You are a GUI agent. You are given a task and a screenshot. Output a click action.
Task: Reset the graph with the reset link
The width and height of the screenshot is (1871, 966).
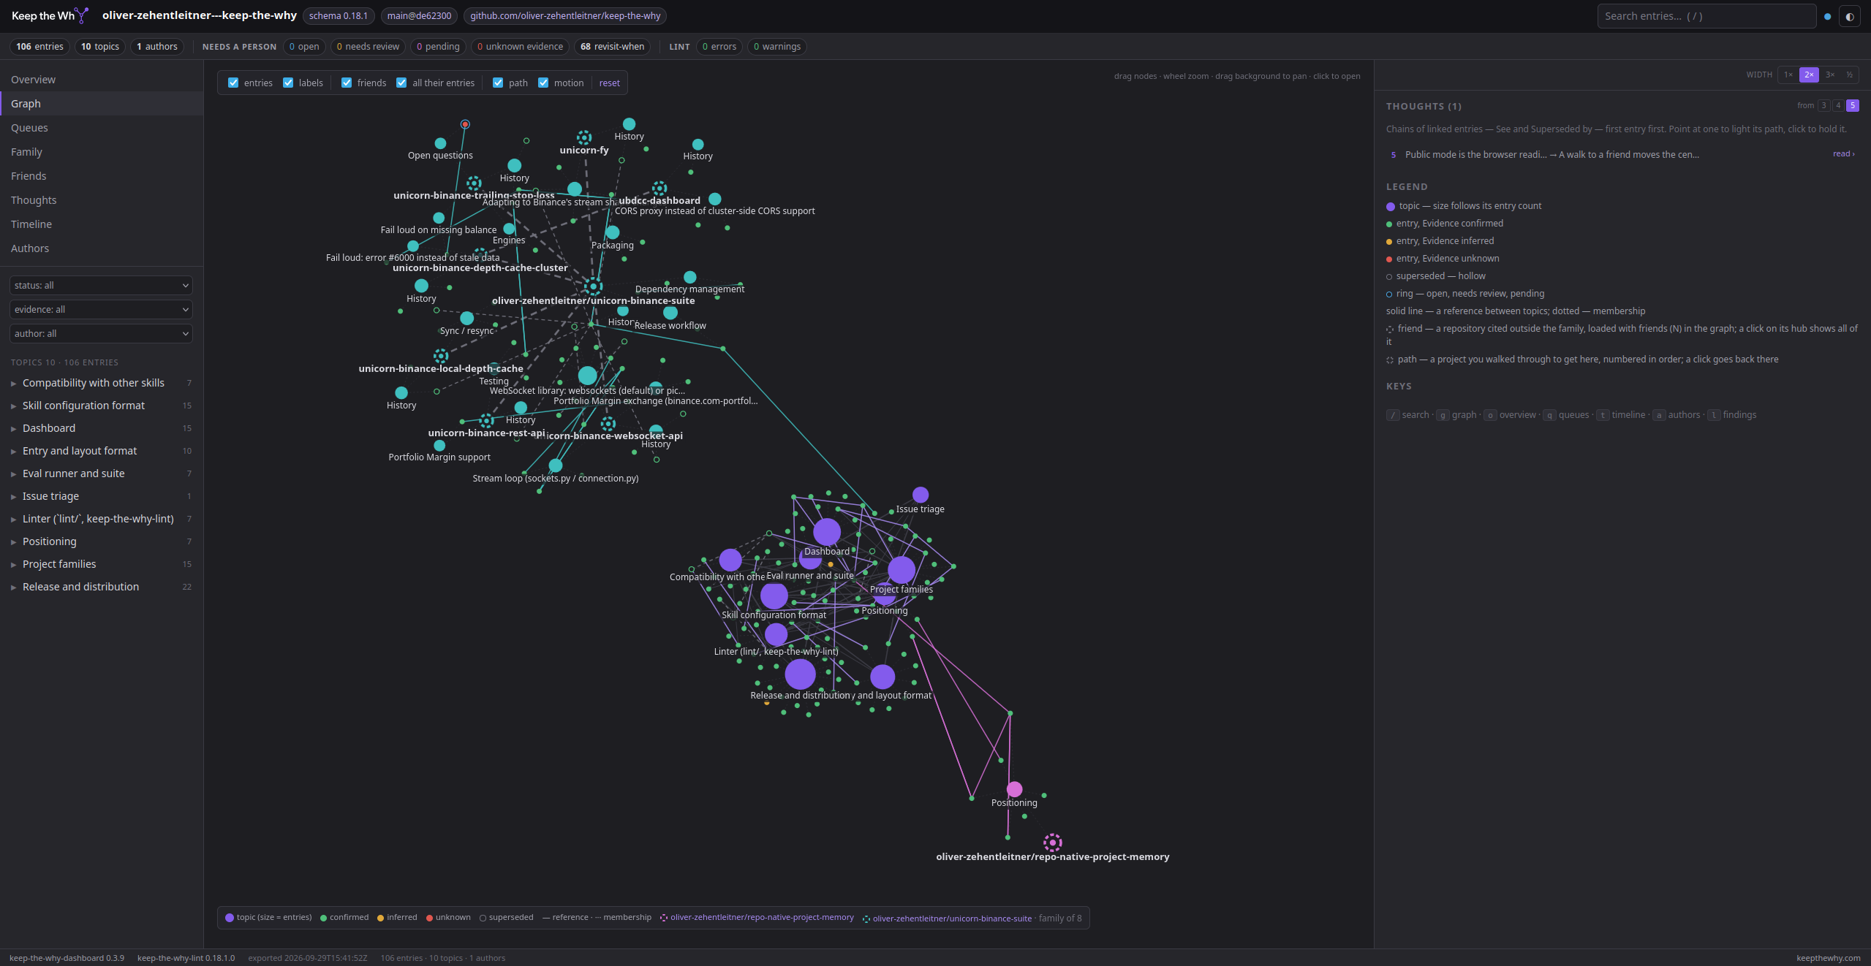[609, 83]
